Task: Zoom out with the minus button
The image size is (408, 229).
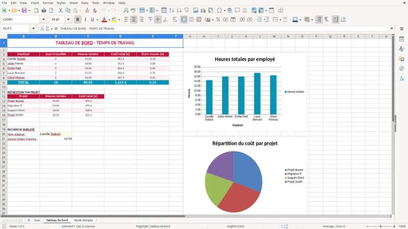Action: click(367, 226)
